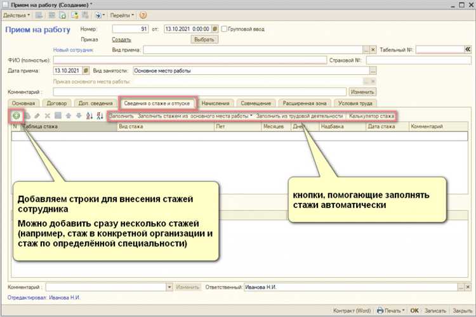
Task: Open the Калькулятор стажа
Action: point(371,116)
